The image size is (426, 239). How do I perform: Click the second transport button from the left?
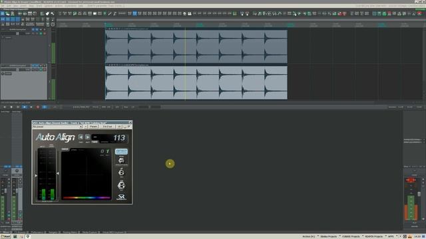coord(11,107)
